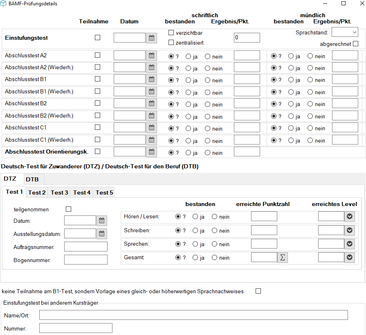Click Einstufungstest Ergebnis/Pkt. field showing 0
The height and width of the screenshot is (335, 366).
(x=247, y=38)
